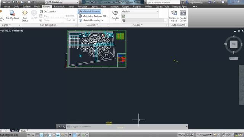Click the Render teapot icon
244x137 pixels.
click(x=115, y=13)
